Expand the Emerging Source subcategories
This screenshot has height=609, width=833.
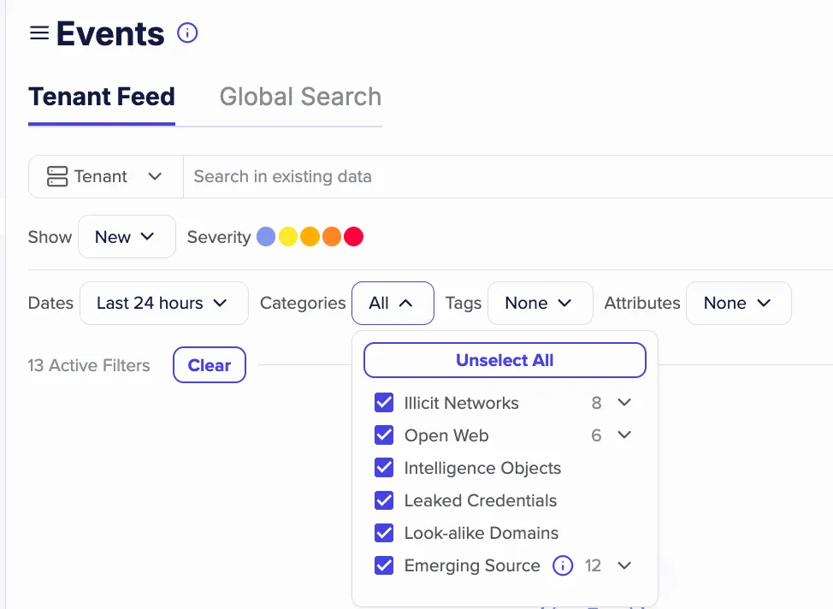(x=624, y=565)
